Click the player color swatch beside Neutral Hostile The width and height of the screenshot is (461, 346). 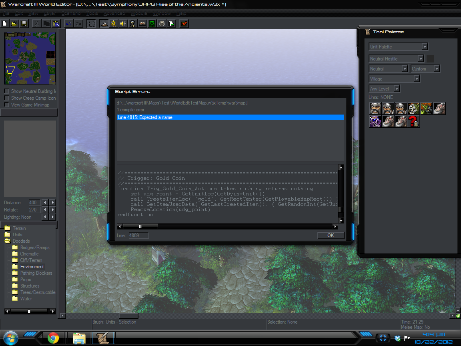click(430, 59)
